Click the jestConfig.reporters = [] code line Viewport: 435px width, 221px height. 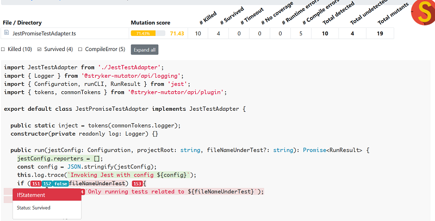coord(60,159)
